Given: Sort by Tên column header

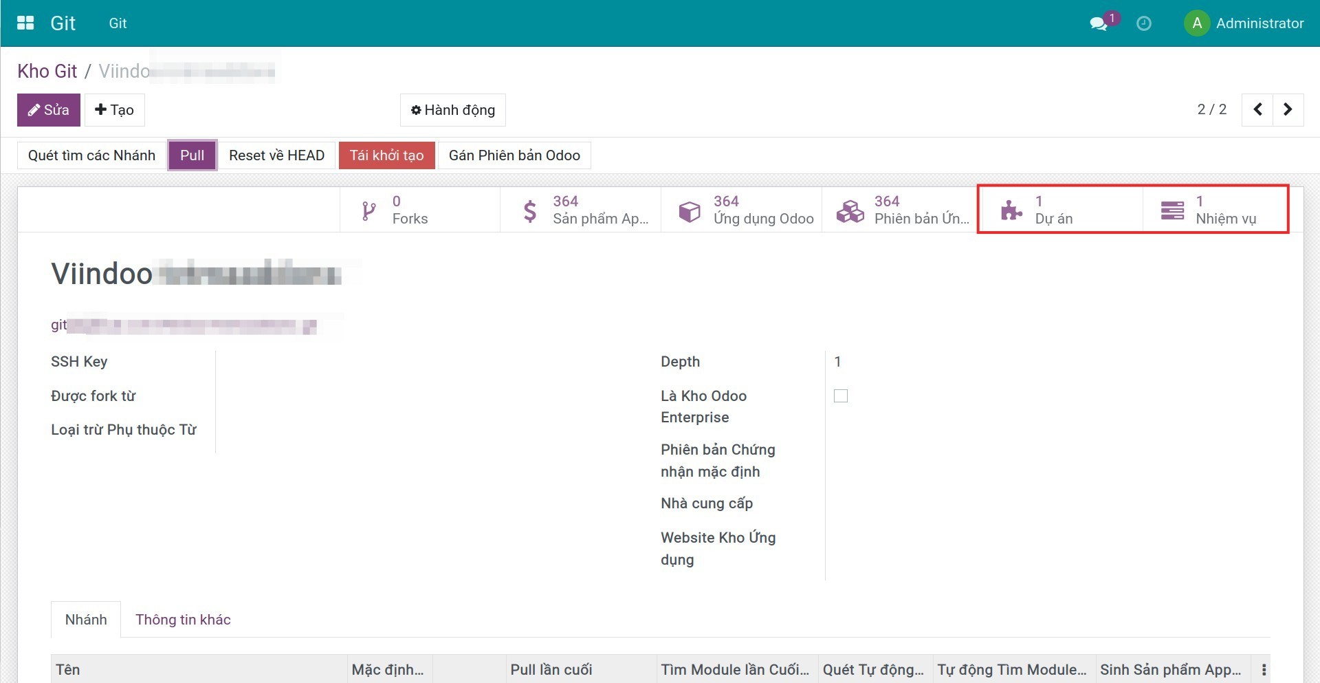Looking at the screenshot, I should pyautogui.click(x=68, y=669).
